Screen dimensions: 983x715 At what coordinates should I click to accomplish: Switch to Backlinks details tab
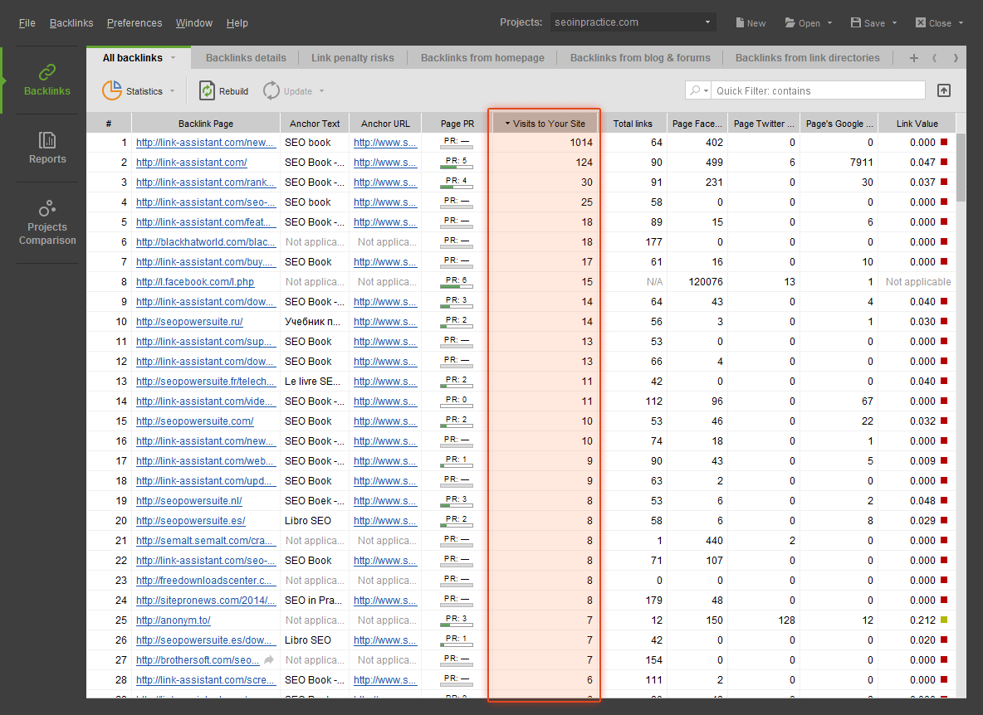(246, 57)
